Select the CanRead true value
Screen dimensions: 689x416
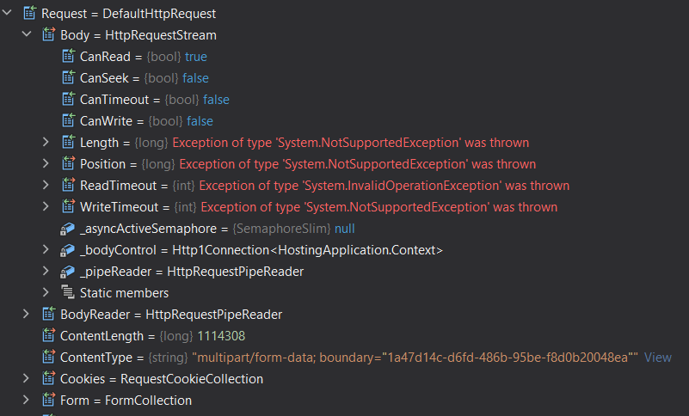click(x=196, y=57)
